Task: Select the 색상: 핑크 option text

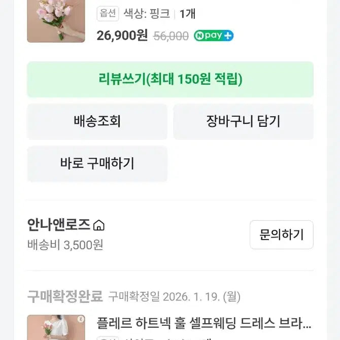Action: pyautogui.click(x=147, y=14)
